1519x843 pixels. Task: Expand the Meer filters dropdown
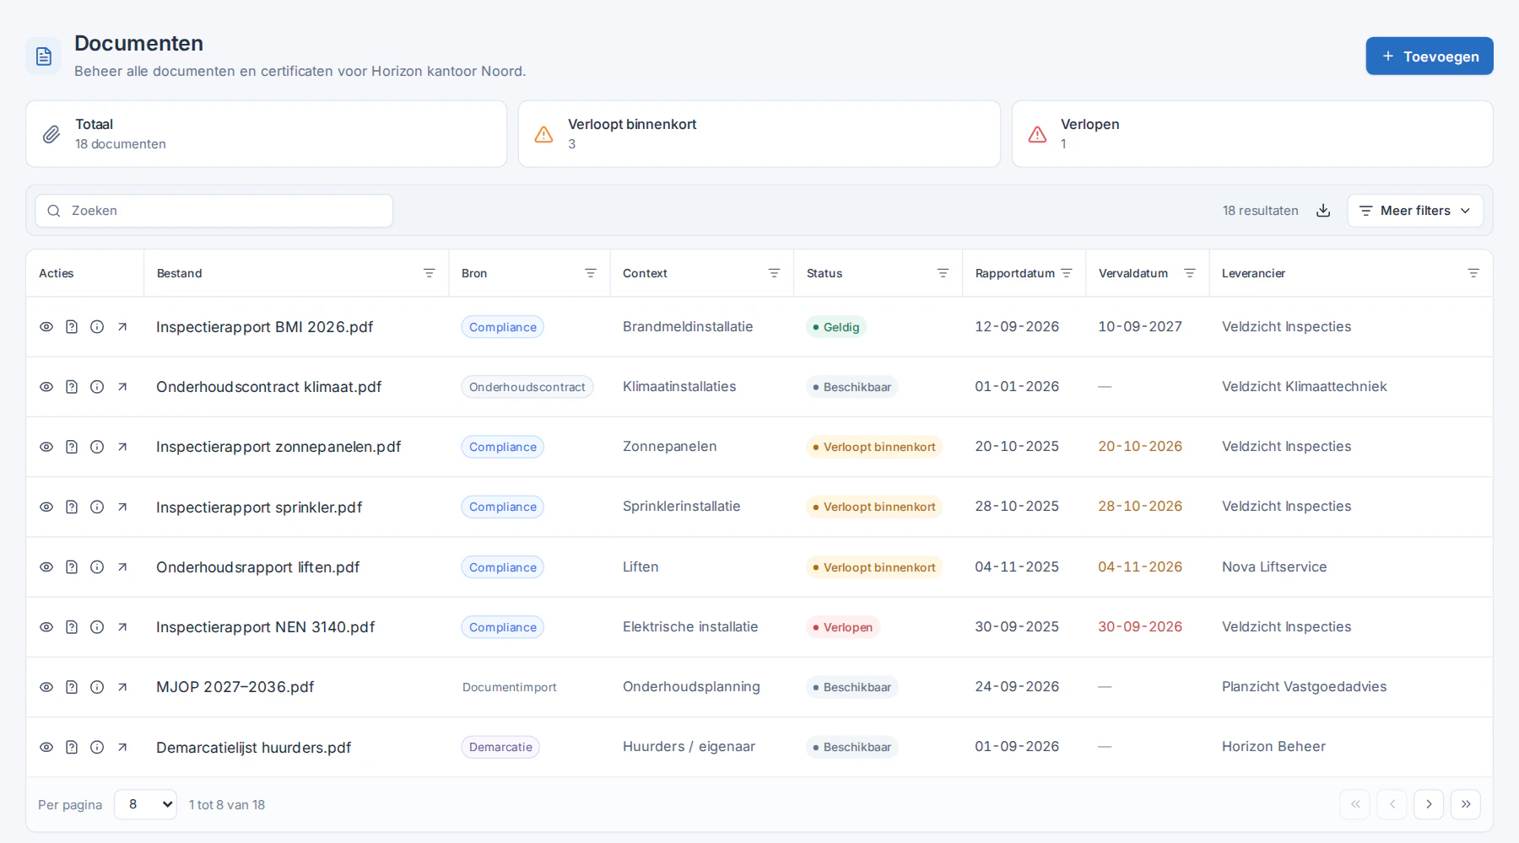1415,211
